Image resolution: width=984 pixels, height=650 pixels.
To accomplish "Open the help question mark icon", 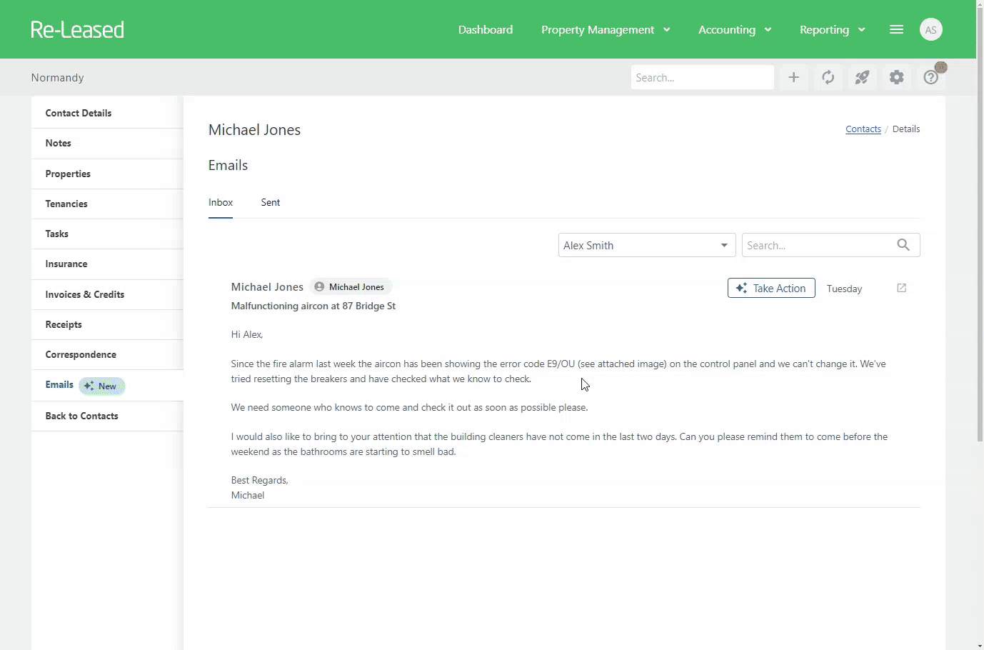I will tap(930, 77).
